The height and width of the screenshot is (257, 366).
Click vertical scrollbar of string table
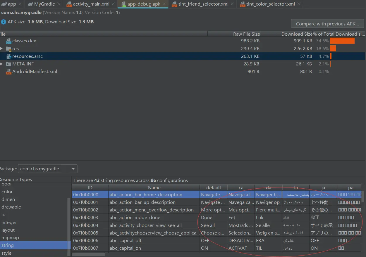363,196
